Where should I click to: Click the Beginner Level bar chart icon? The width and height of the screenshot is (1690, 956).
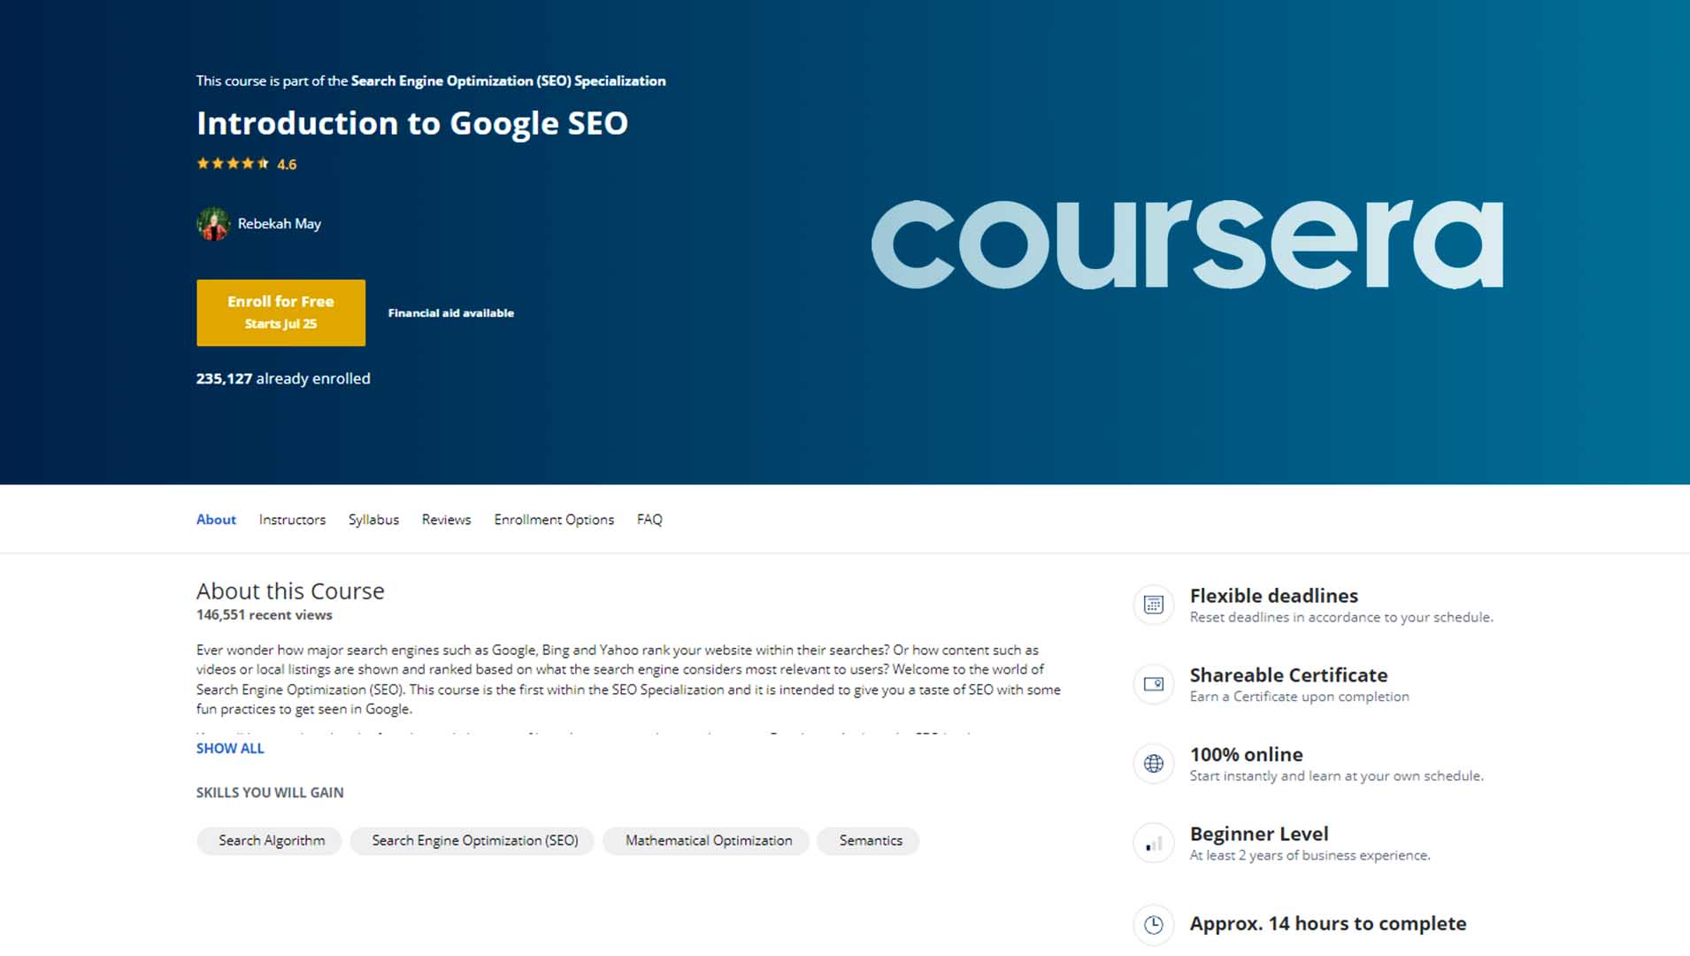click(x=1153, y=844)
